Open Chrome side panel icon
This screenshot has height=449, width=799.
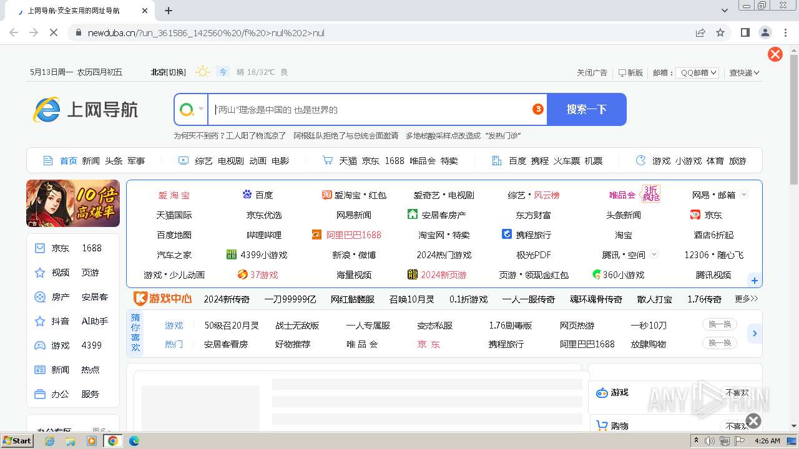(745, 32)
